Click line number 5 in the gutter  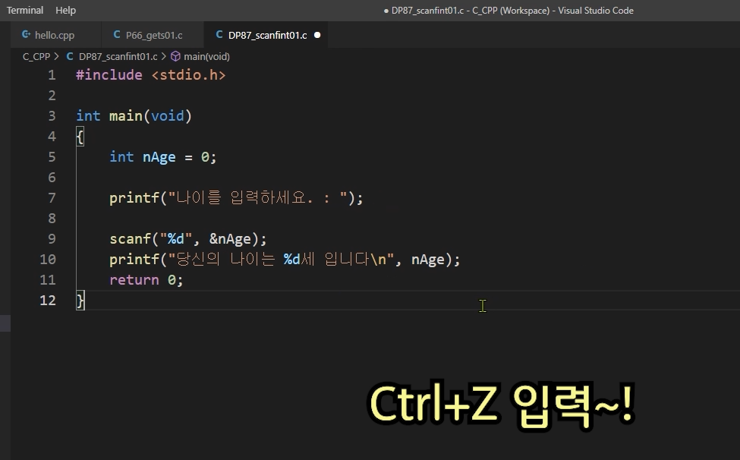tap(52, 156)
